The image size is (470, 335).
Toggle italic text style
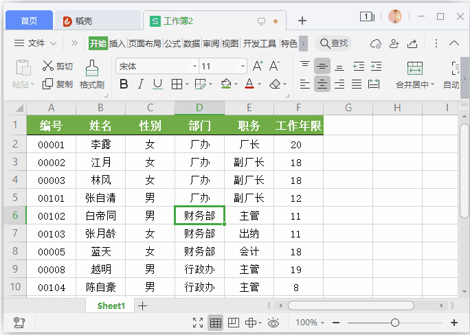point(141,84)
